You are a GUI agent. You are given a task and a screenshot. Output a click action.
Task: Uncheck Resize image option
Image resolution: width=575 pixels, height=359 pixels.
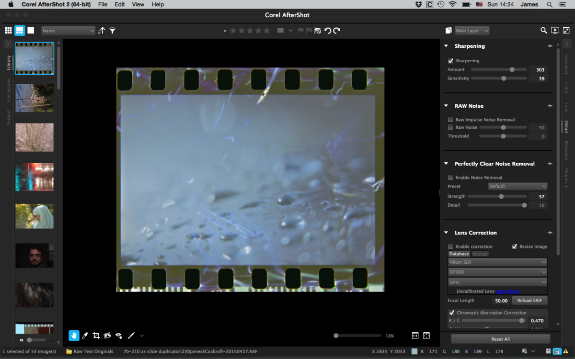coord(515,247)
